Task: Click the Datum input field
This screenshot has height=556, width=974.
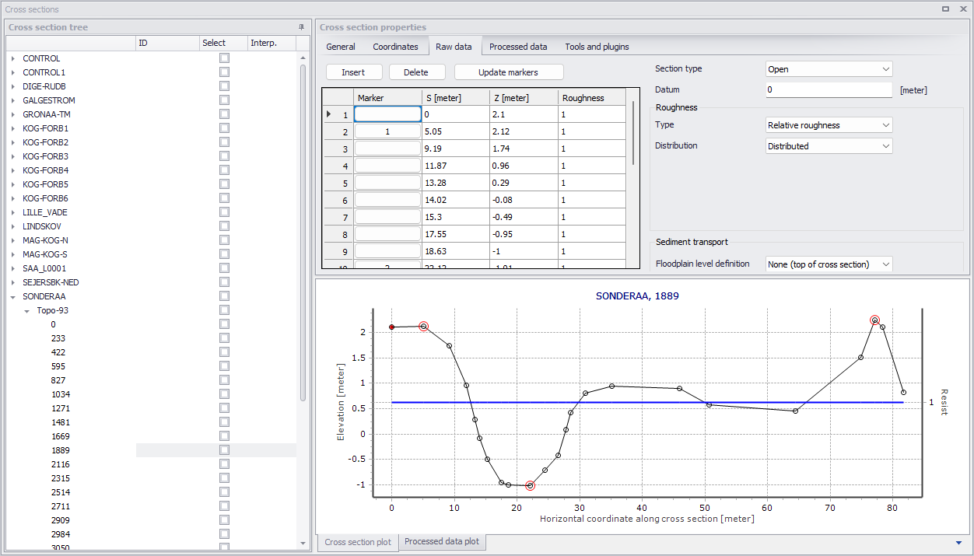Action: pyautogui.click(x=829, y=90)
